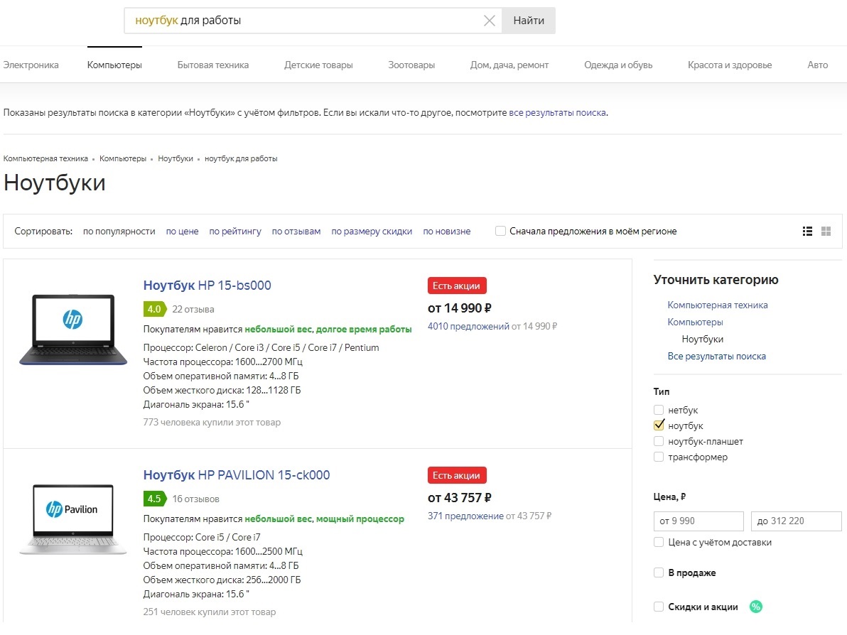This screenshot has height=635, width=847.
Task: Open '4010 предложений' offers link
Action: [468, 326]
